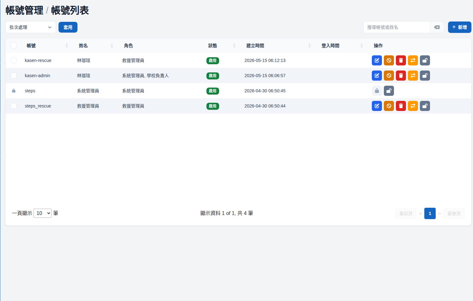Click orange swap-arrows icon for kasen-rescue

click(x=413, y=60)
